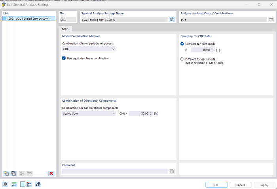Image resolution: width=277 pixels, height=189 pixels.
Task: Click the edit name icon
Action: [x=172, y=19]
